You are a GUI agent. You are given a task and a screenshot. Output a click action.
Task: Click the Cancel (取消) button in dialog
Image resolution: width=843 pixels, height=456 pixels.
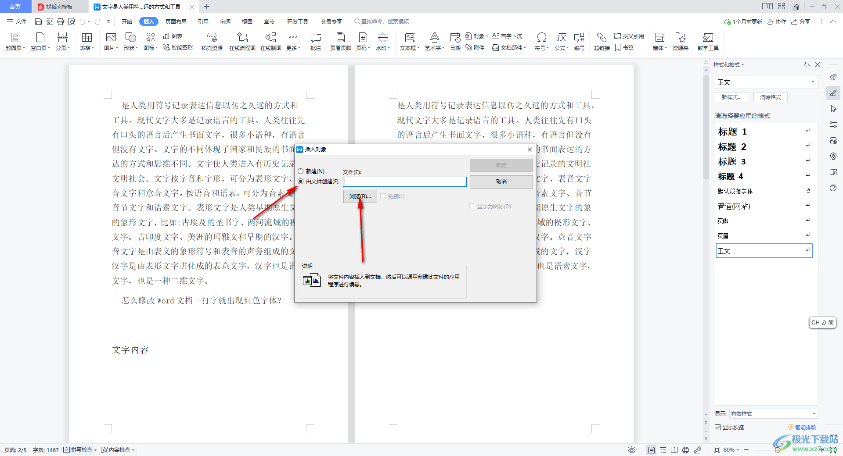click(x=501, y=182)
